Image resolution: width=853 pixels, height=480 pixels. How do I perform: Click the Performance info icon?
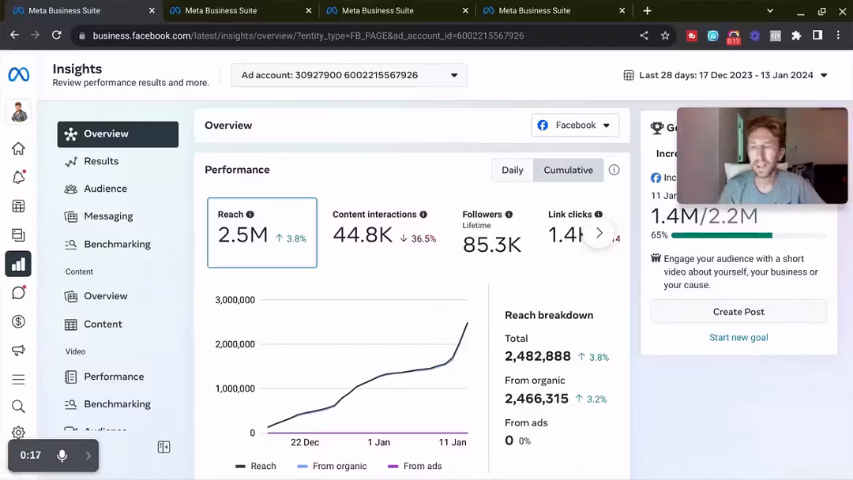click(614, 170)
